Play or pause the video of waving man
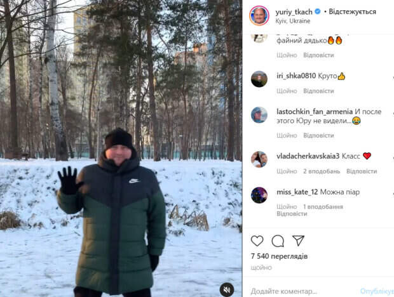 (x=121, y=148)
